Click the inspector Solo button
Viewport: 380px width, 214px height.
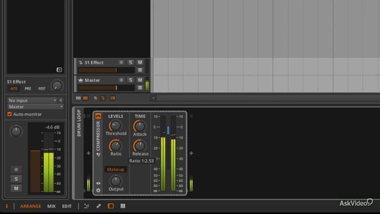pos(16,179)
